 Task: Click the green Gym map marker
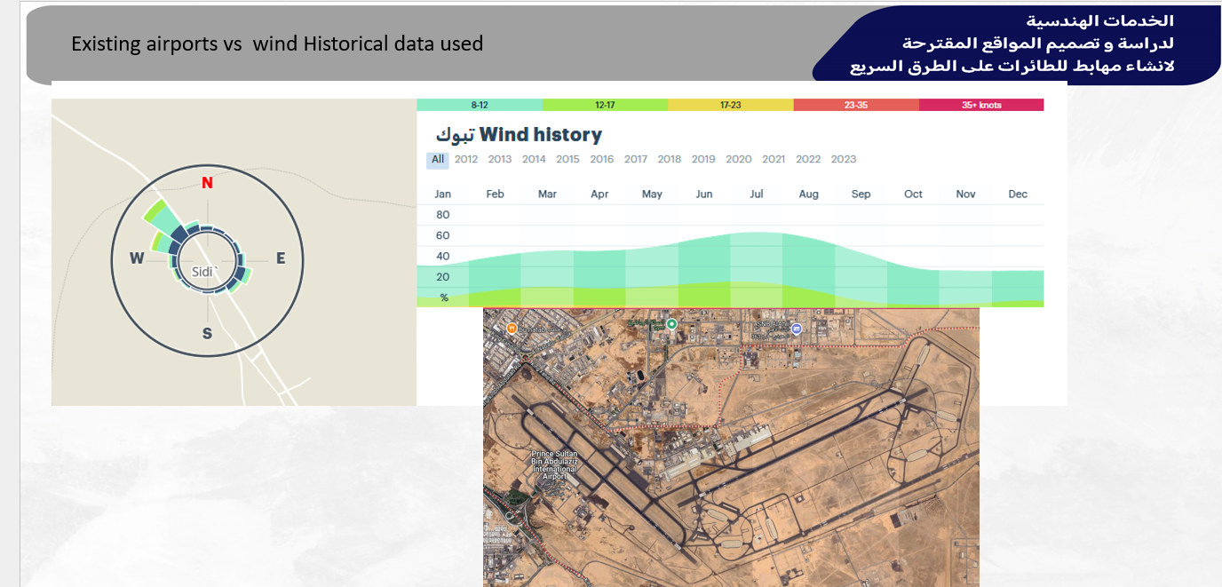coord(672,324)
